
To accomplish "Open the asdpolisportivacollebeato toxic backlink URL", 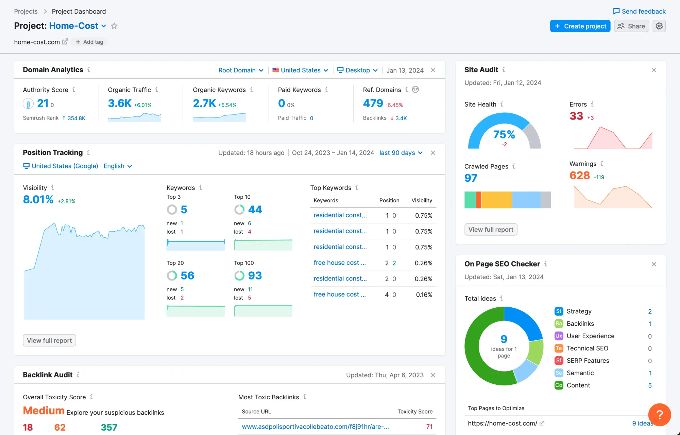I will [315, 427].
